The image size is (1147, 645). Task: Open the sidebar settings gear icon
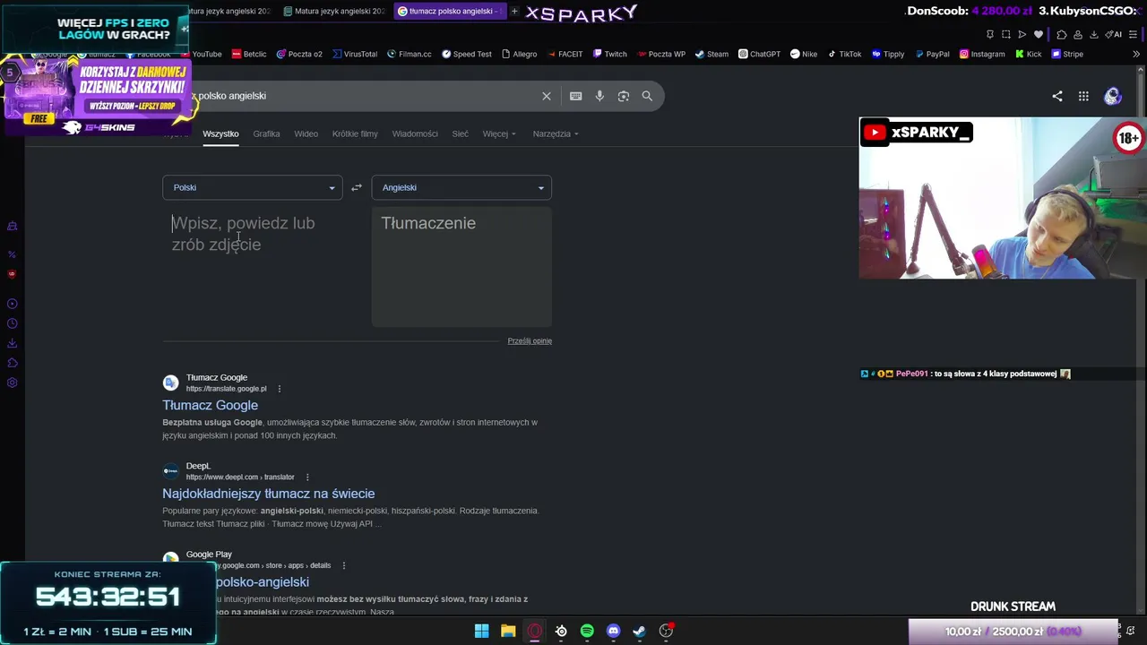pos(13,383)
